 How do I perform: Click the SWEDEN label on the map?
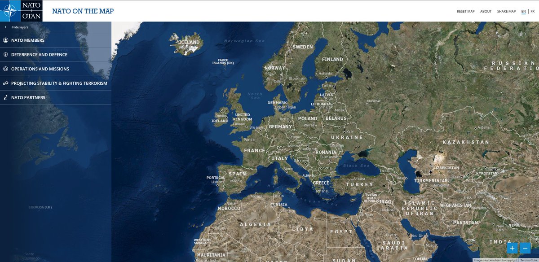click(303, 47)
